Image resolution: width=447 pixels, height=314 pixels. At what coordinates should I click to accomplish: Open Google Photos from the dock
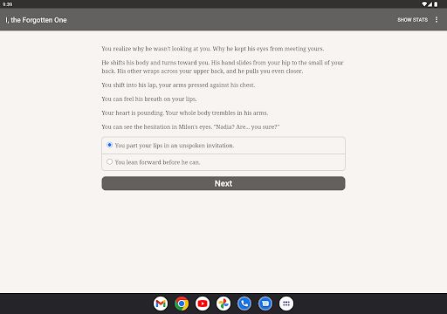click(x=223, y=304)
